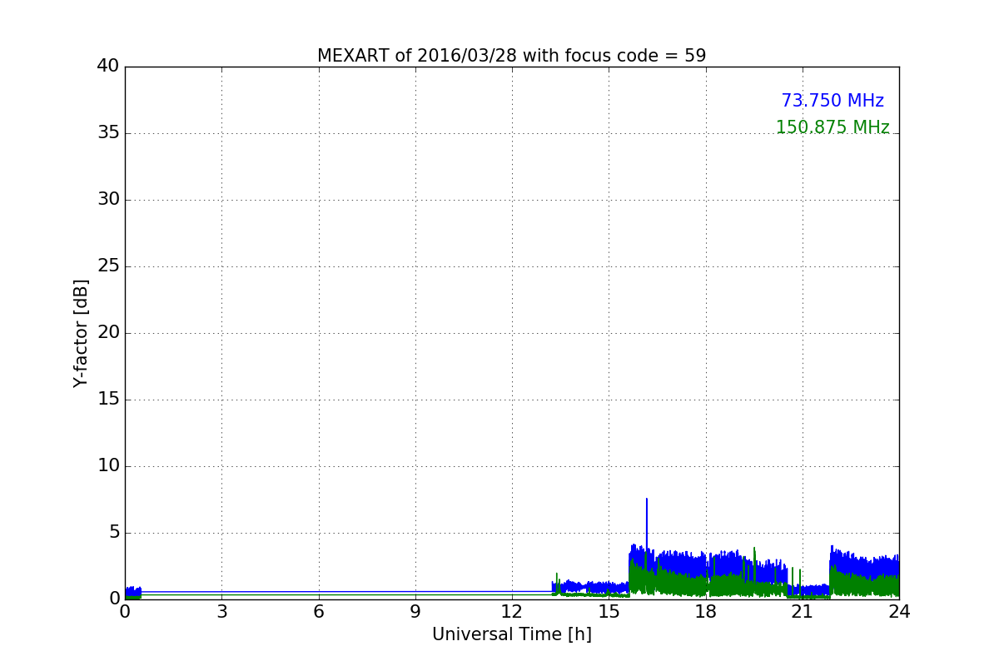The image size is (999, 666).
Task: Click the y-axis tick label 30
Action: (x=108, y=200)
